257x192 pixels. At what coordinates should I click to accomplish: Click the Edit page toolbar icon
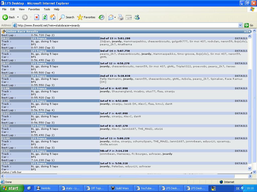[129, 17]
